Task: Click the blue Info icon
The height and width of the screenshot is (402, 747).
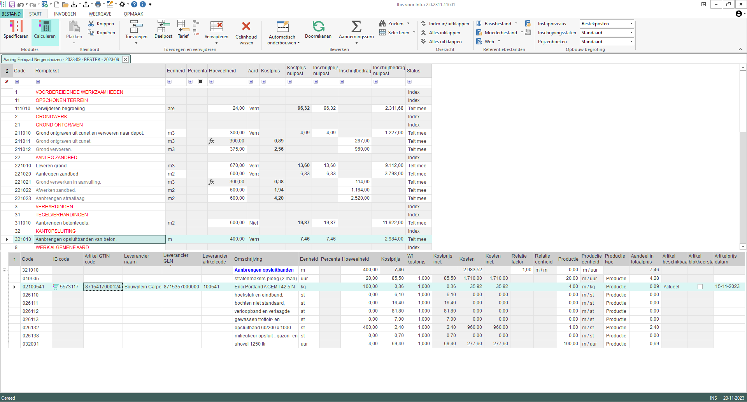Action: [x=143, y=4]
